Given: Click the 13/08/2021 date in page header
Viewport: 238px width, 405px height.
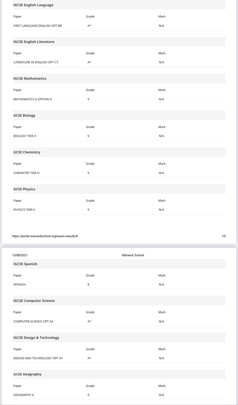Looking at the screenshot, I should click(20, 255).
